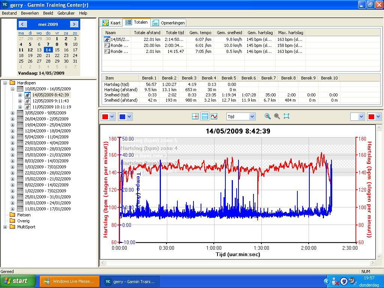Click the gerry - Garmin Training taskbar item
The image size is (384, 288).
pyautogui.click(x=130, y=281)
